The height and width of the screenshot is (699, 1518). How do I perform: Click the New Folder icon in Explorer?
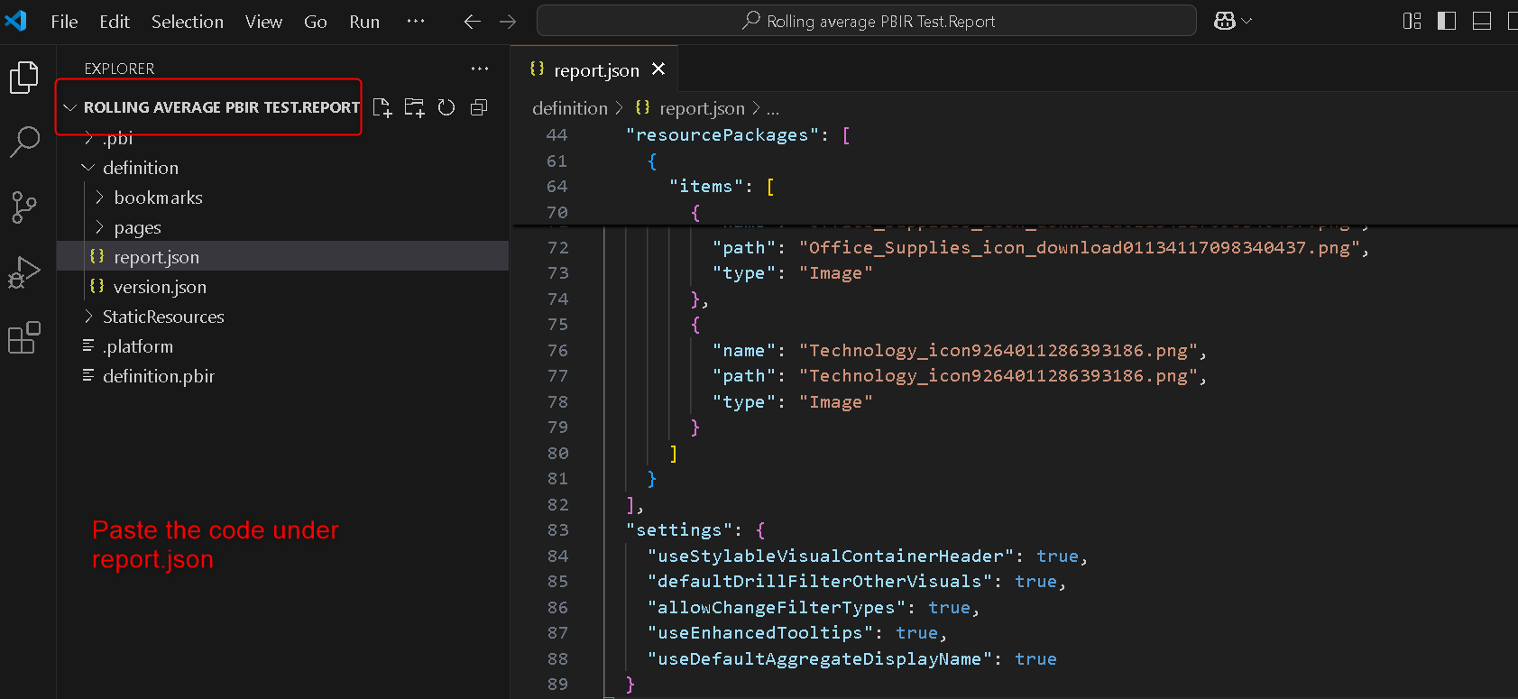coord(414,108)
